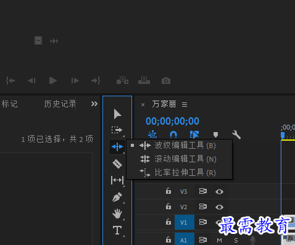
Task: Target track V2 label
Action: click(183, 207)
